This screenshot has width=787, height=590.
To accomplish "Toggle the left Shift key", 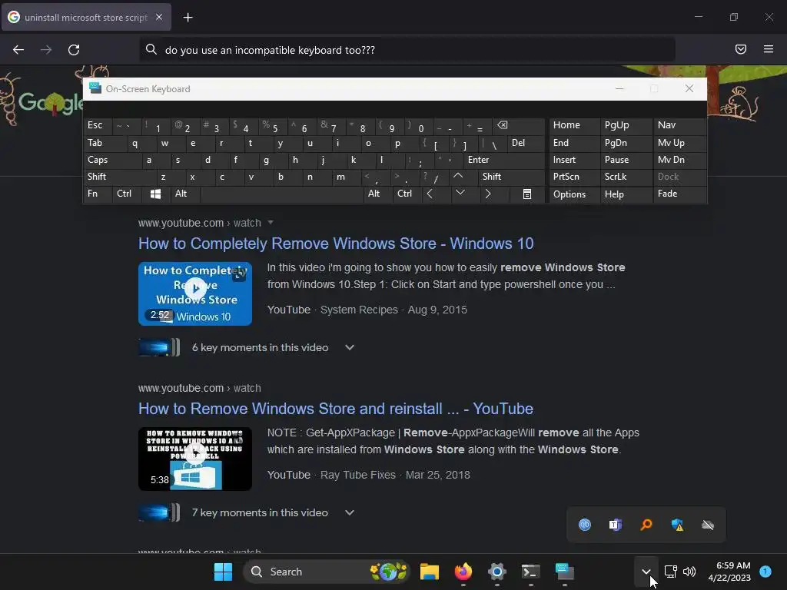I will click(x=120, y=177).
